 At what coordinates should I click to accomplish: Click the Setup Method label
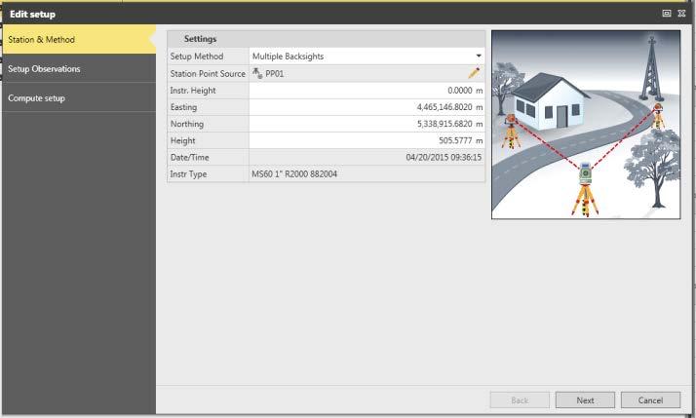(197, 57)
